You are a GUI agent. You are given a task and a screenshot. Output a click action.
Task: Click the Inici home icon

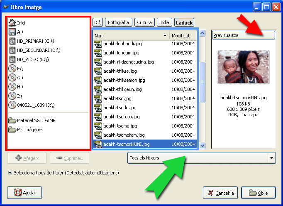coord(12,23)
